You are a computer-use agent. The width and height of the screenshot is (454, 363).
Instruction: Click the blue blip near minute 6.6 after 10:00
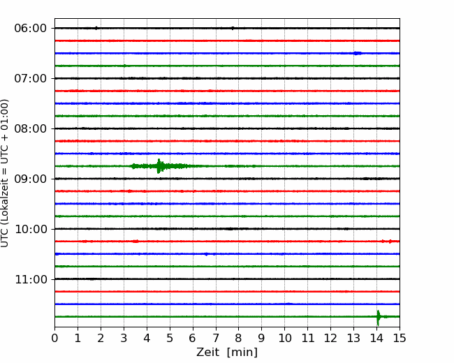[x=206, y=254]
